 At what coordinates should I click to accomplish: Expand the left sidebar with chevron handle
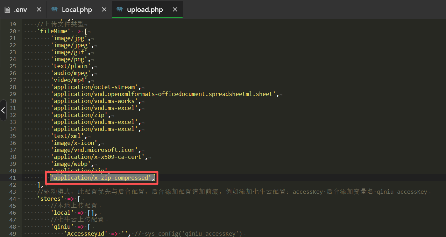[3, 110]
